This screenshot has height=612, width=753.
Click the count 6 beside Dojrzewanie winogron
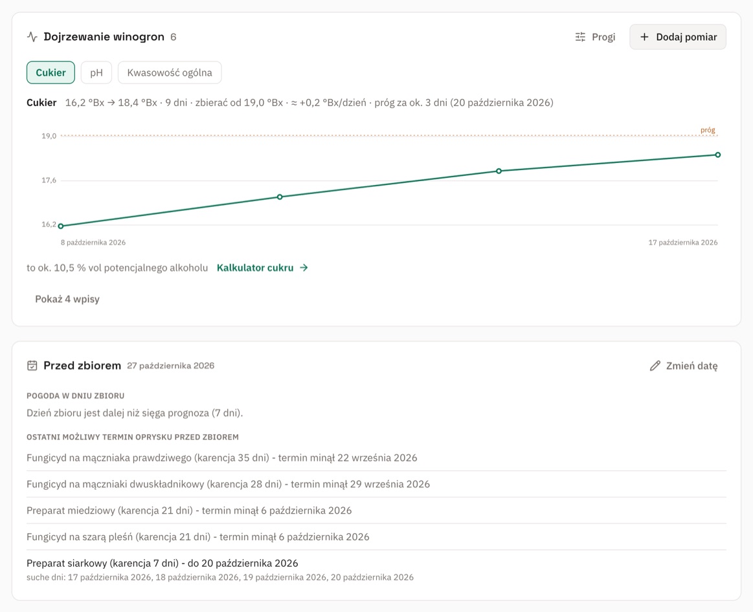[x=174, y=37]
